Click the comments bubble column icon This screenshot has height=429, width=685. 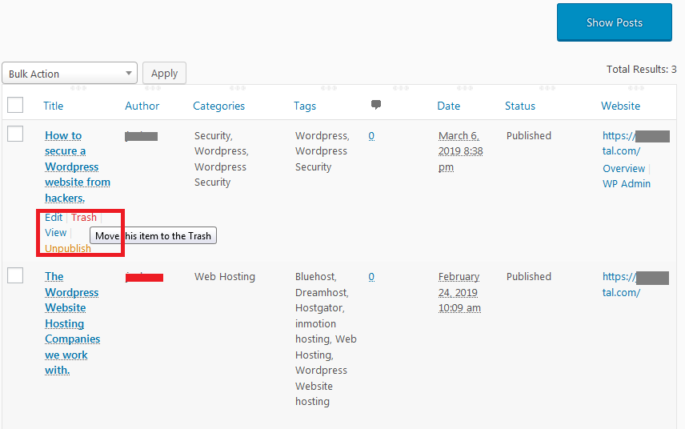pos(376,105)
